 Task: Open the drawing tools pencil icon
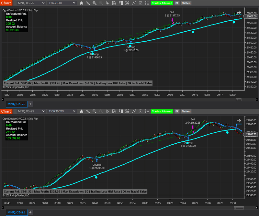point(88,3)
